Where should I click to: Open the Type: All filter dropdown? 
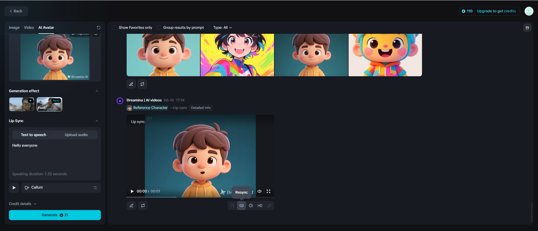click(x=222, y=28)
